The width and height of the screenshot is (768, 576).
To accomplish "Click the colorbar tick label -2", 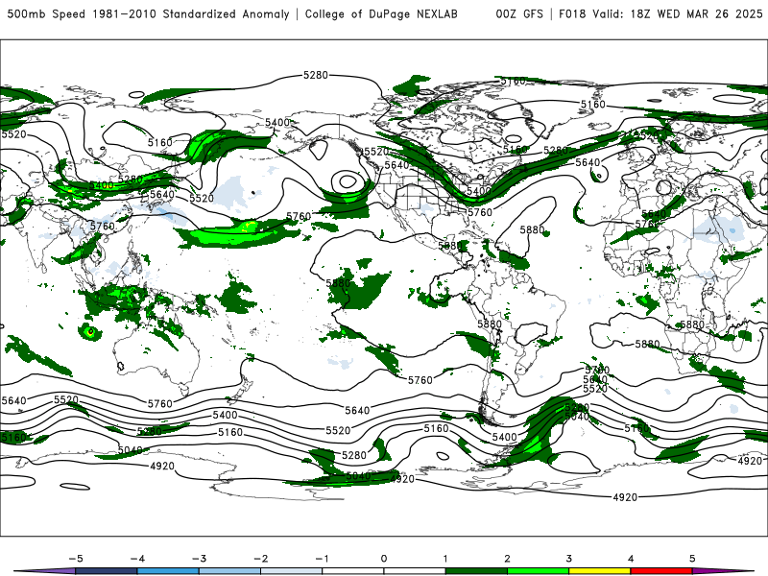I will pyautogui.click(x=260, y=559).
